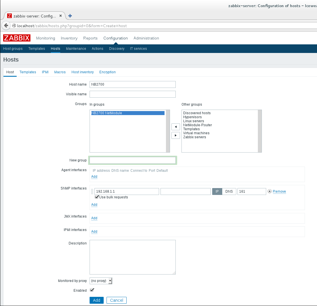Click Description textarea resize grip
This screenshot has width=317, height=306.
tap(174, 273)
